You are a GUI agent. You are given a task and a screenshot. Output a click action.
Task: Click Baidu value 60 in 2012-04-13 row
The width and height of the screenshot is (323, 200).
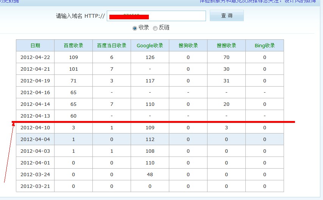(73, 116)
